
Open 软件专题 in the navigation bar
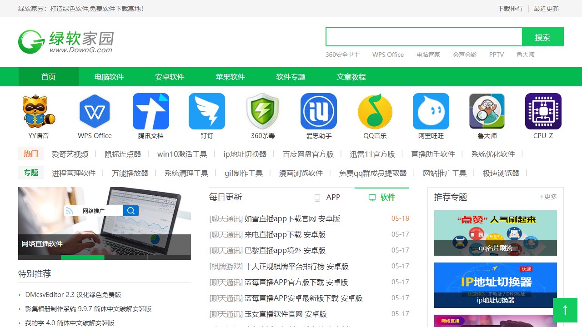pos(291,77)
